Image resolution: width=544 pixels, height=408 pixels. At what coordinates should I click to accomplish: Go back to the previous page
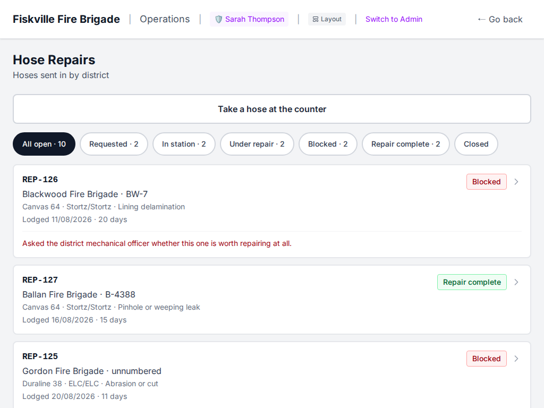coord(500,20)
